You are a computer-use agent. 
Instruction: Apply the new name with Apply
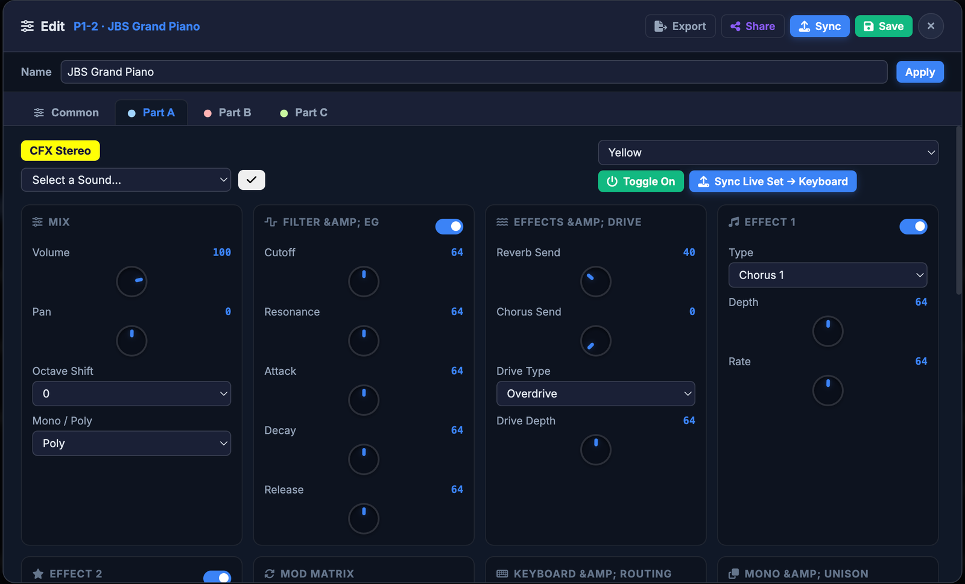pyautogui.click(x=920, y=72)
